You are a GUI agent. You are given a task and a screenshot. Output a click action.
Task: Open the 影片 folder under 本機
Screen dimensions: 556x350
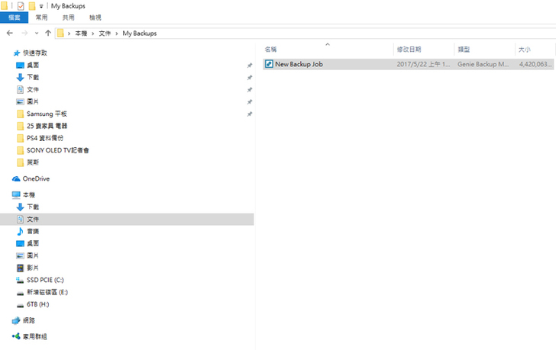(33, 268)
